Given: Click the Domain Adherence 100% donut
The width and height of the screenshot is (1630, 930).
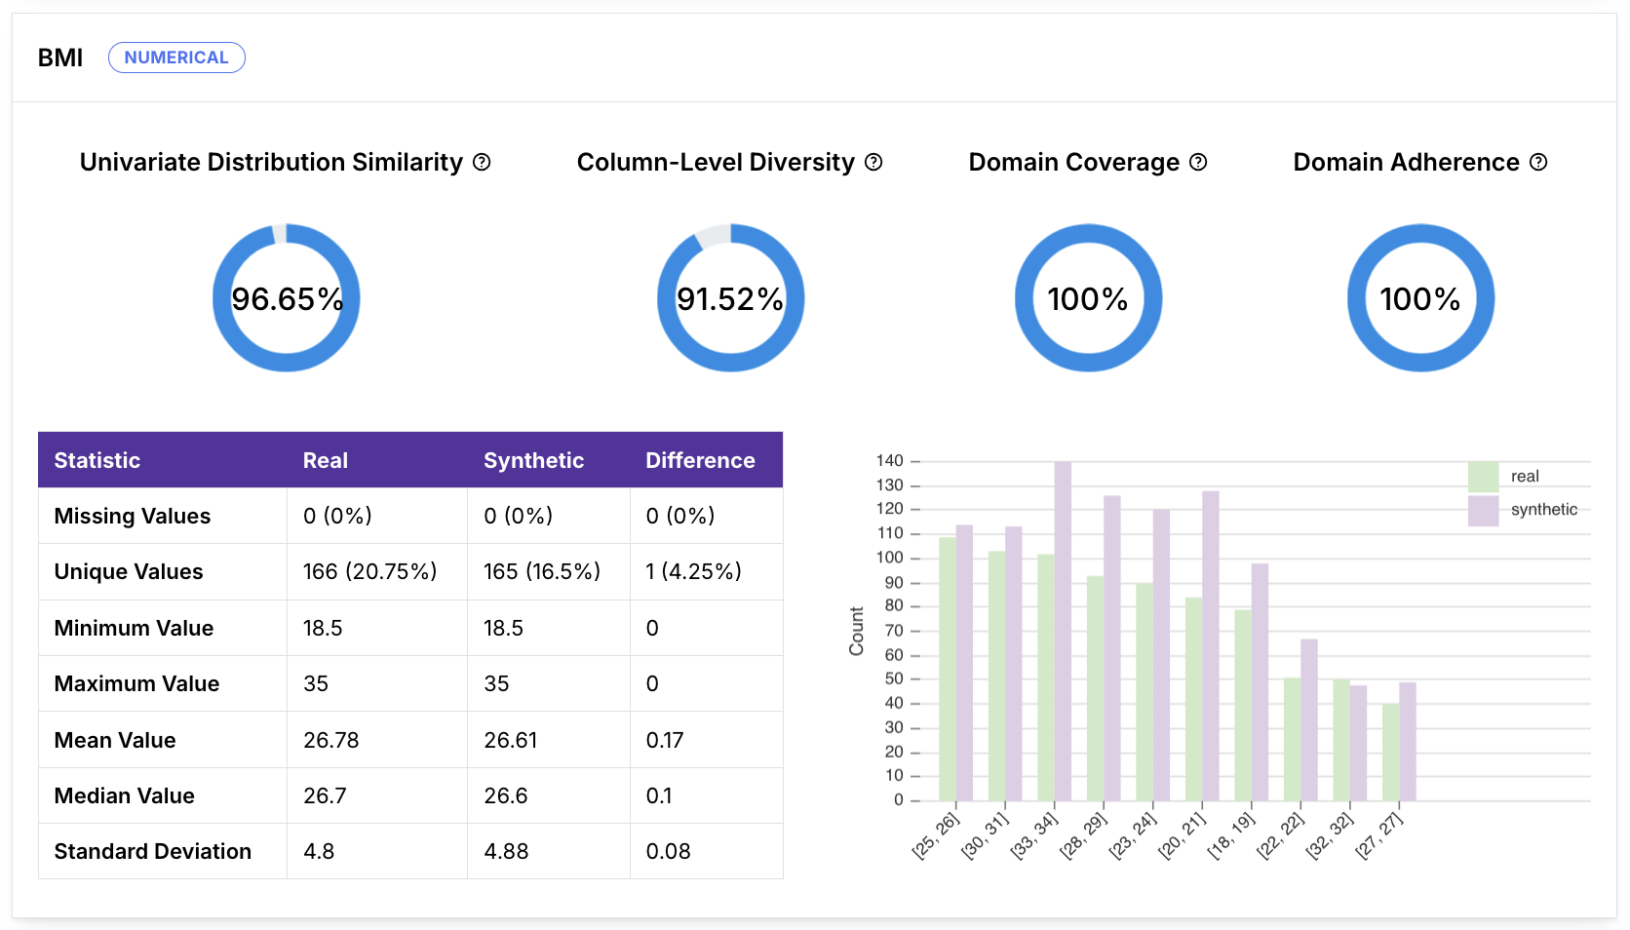Looking at the screenshot, I should (1420, 298).
